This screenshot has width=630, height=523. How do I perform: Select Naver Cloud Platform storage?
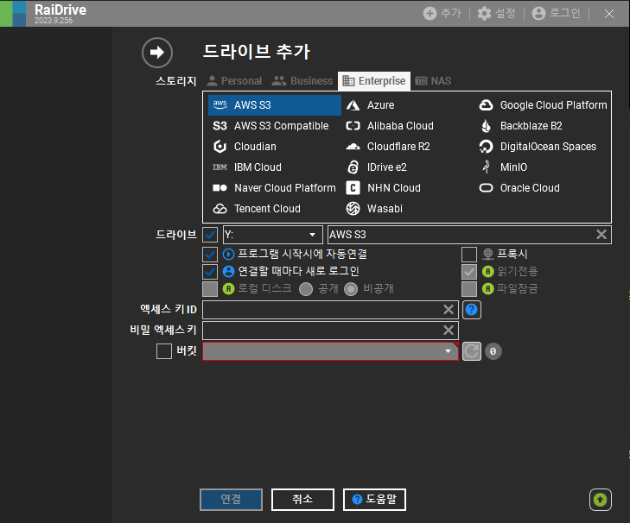(275, 188)
